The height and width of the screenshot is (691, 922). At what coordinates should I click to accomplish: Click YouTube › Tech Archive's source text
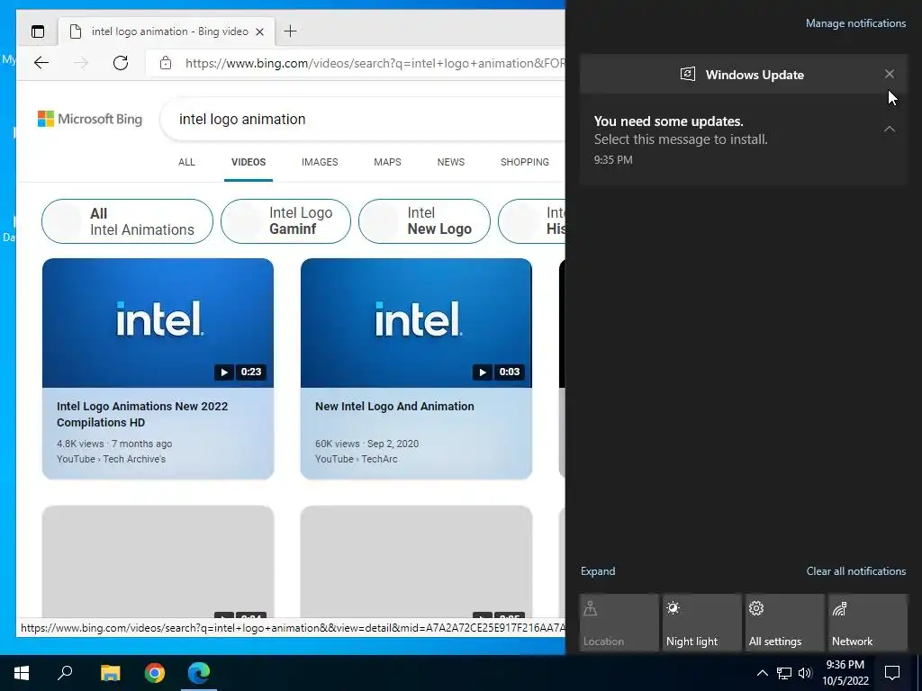111,459
